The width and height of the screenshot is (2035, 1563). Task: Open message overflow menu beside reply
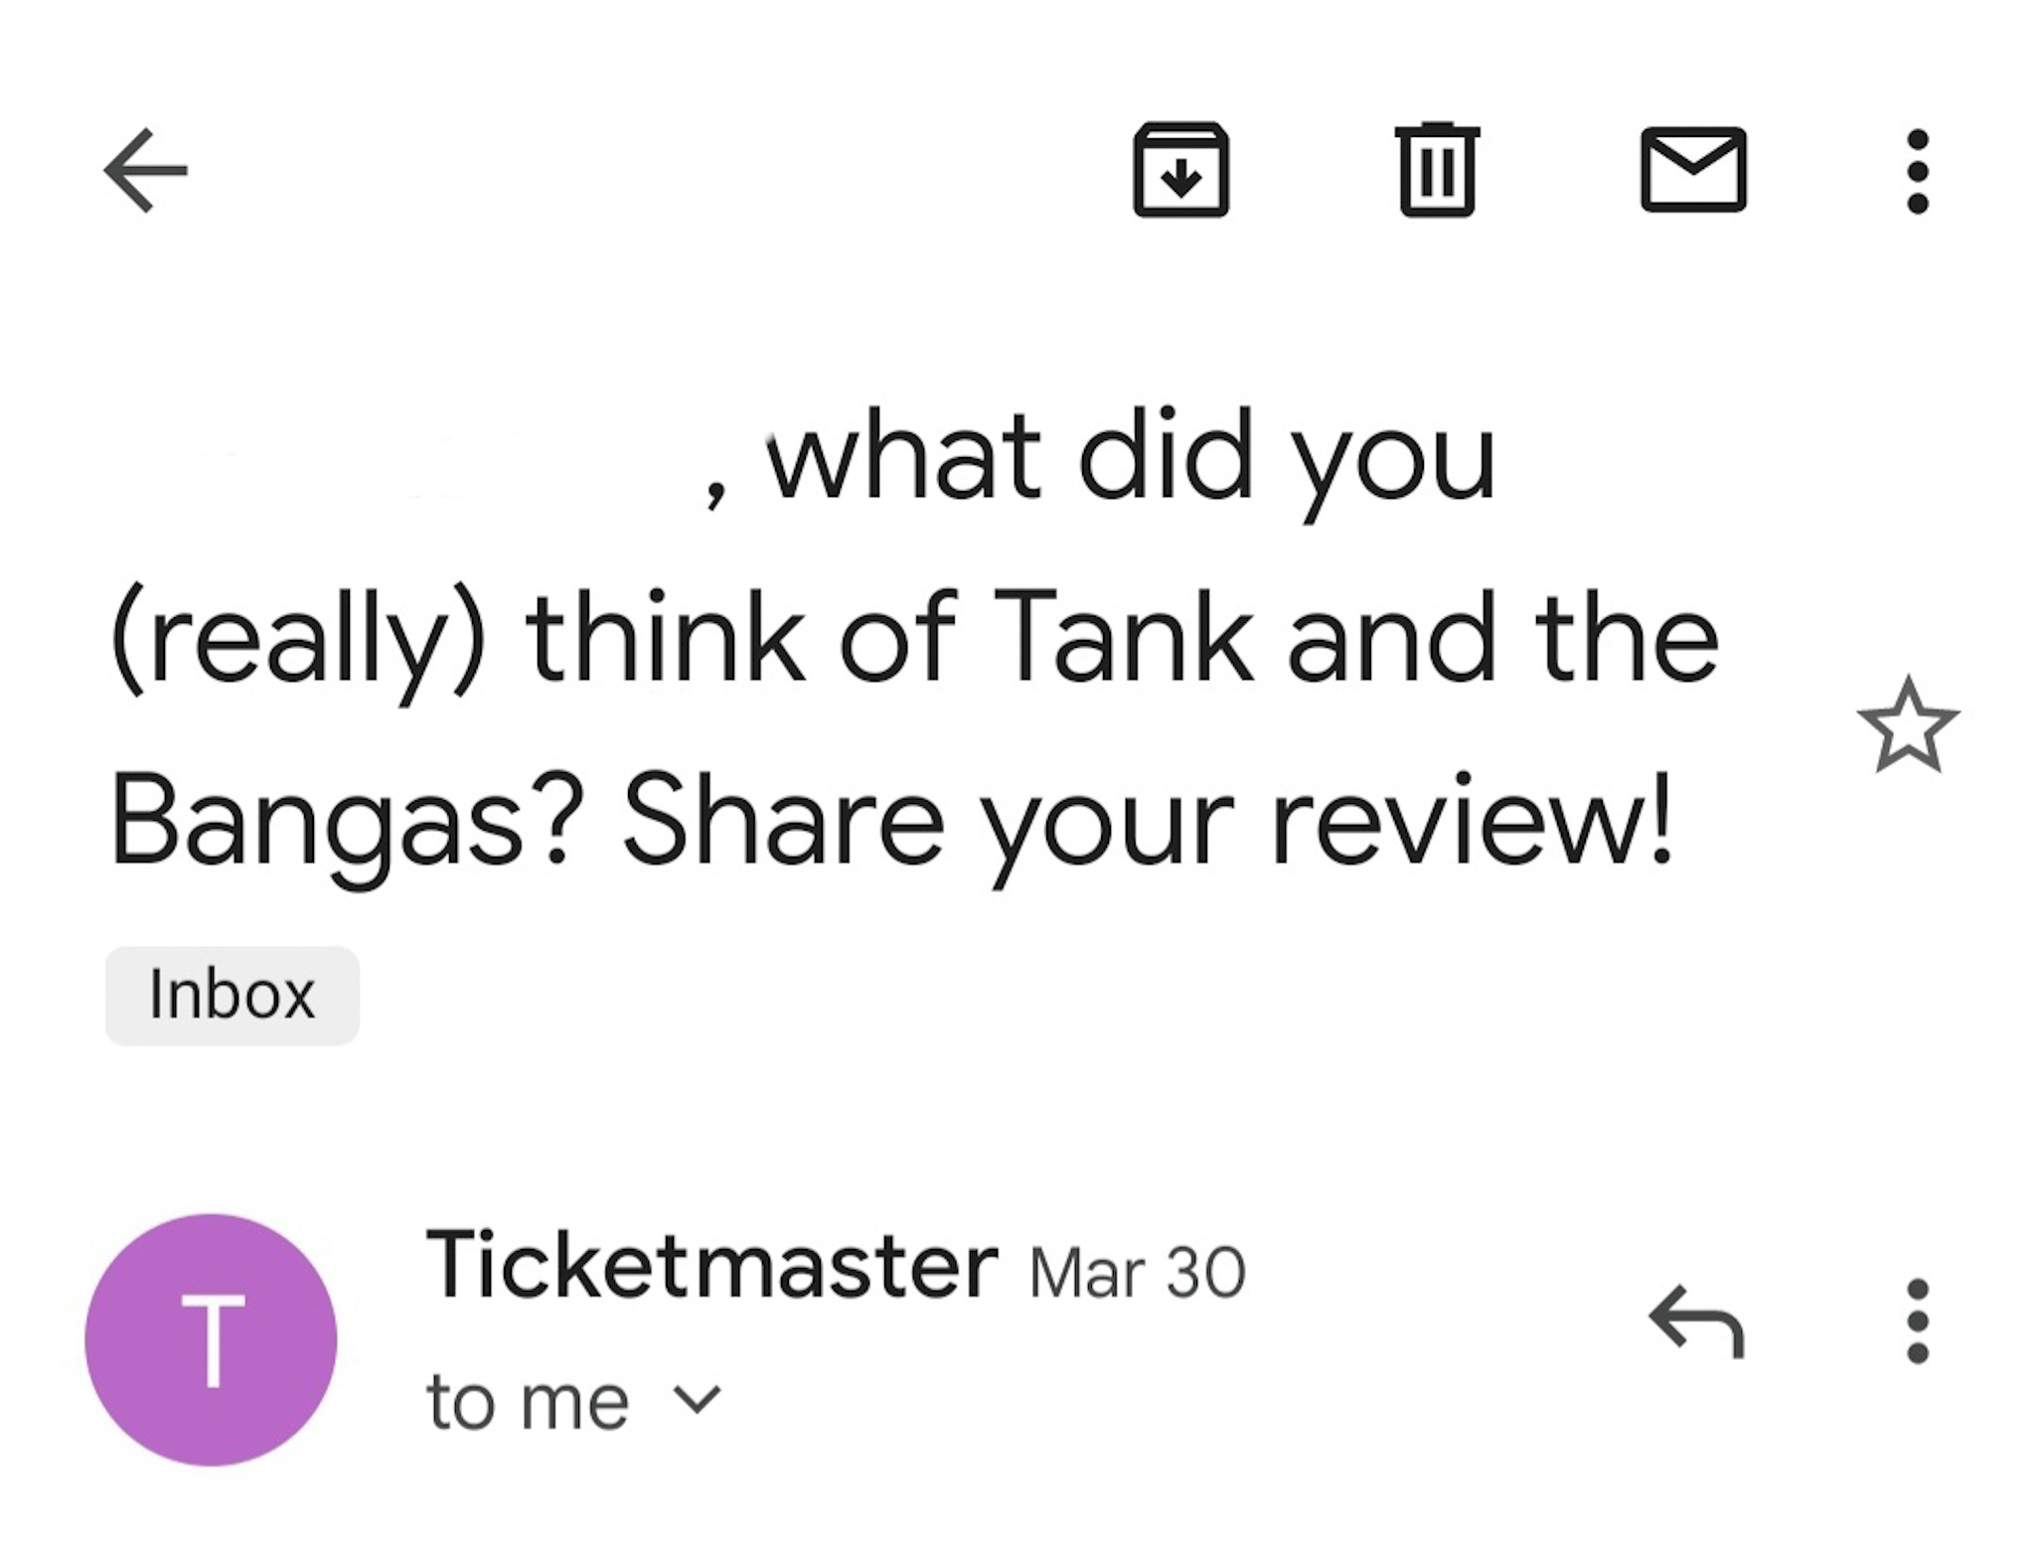[x=1918, y=1322]
